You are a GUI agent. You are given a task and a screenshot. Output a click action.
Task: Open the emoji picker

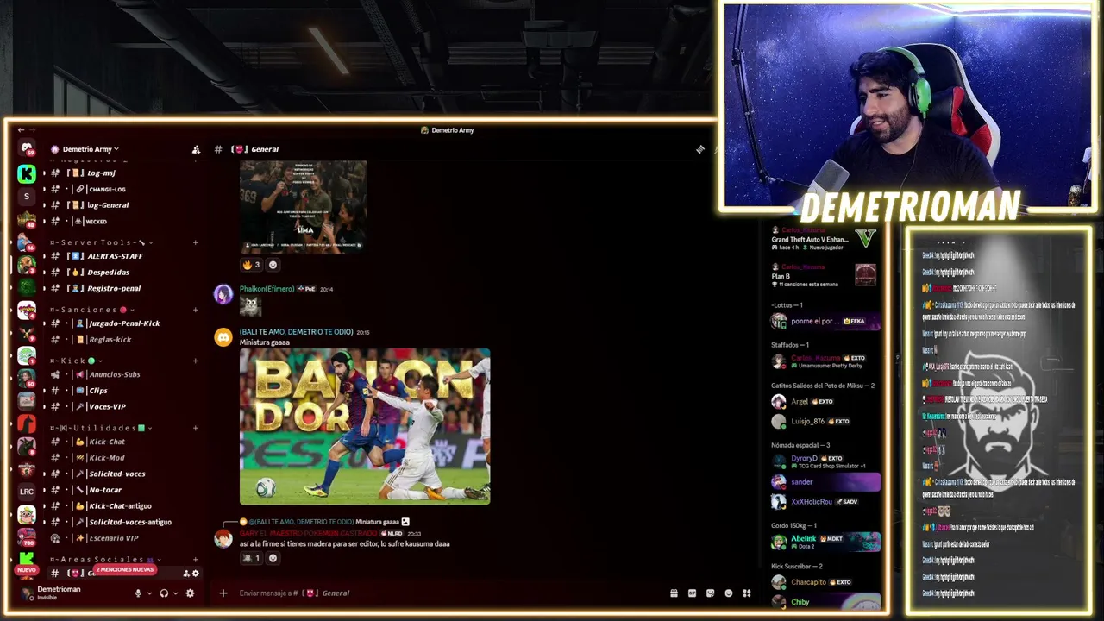tap(729, 593)
